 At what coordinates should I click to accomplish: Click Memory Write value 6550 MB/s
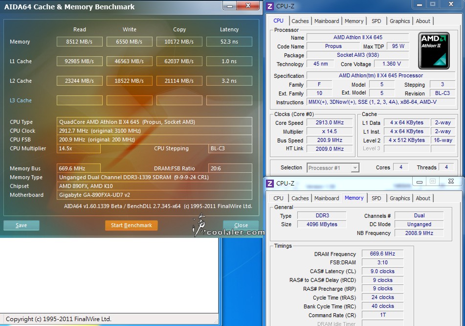click(129, 42)
